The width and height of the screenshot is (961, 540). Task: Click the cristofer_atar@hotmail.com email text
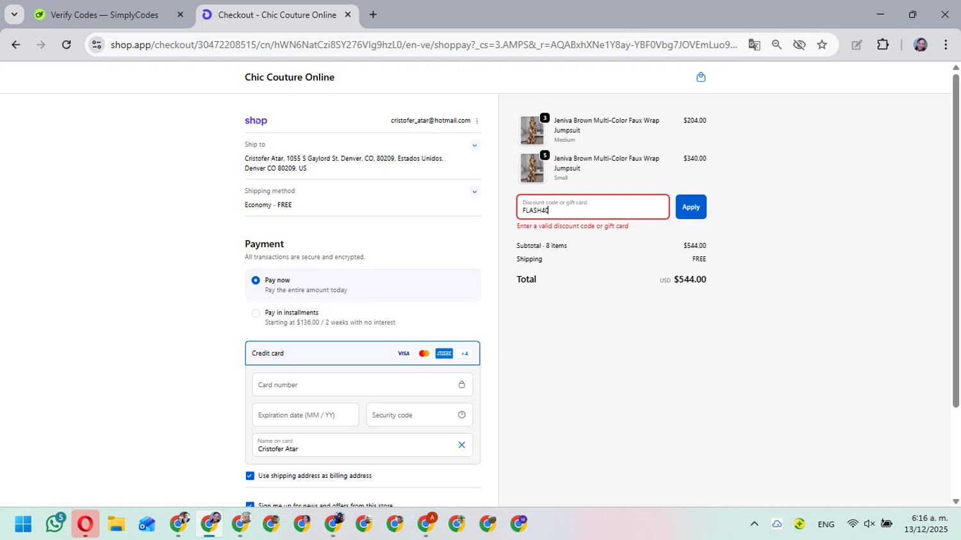click(431, 120)
